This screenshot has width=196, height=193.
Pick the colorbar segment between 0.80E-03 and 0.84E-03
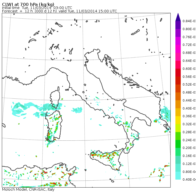(x=178, y=25)
